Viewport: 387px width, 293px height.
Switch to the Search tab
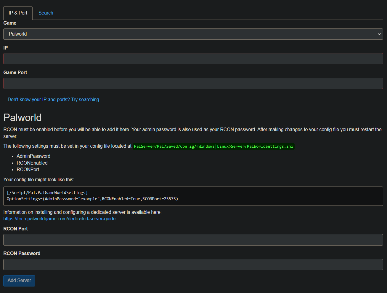46,13
